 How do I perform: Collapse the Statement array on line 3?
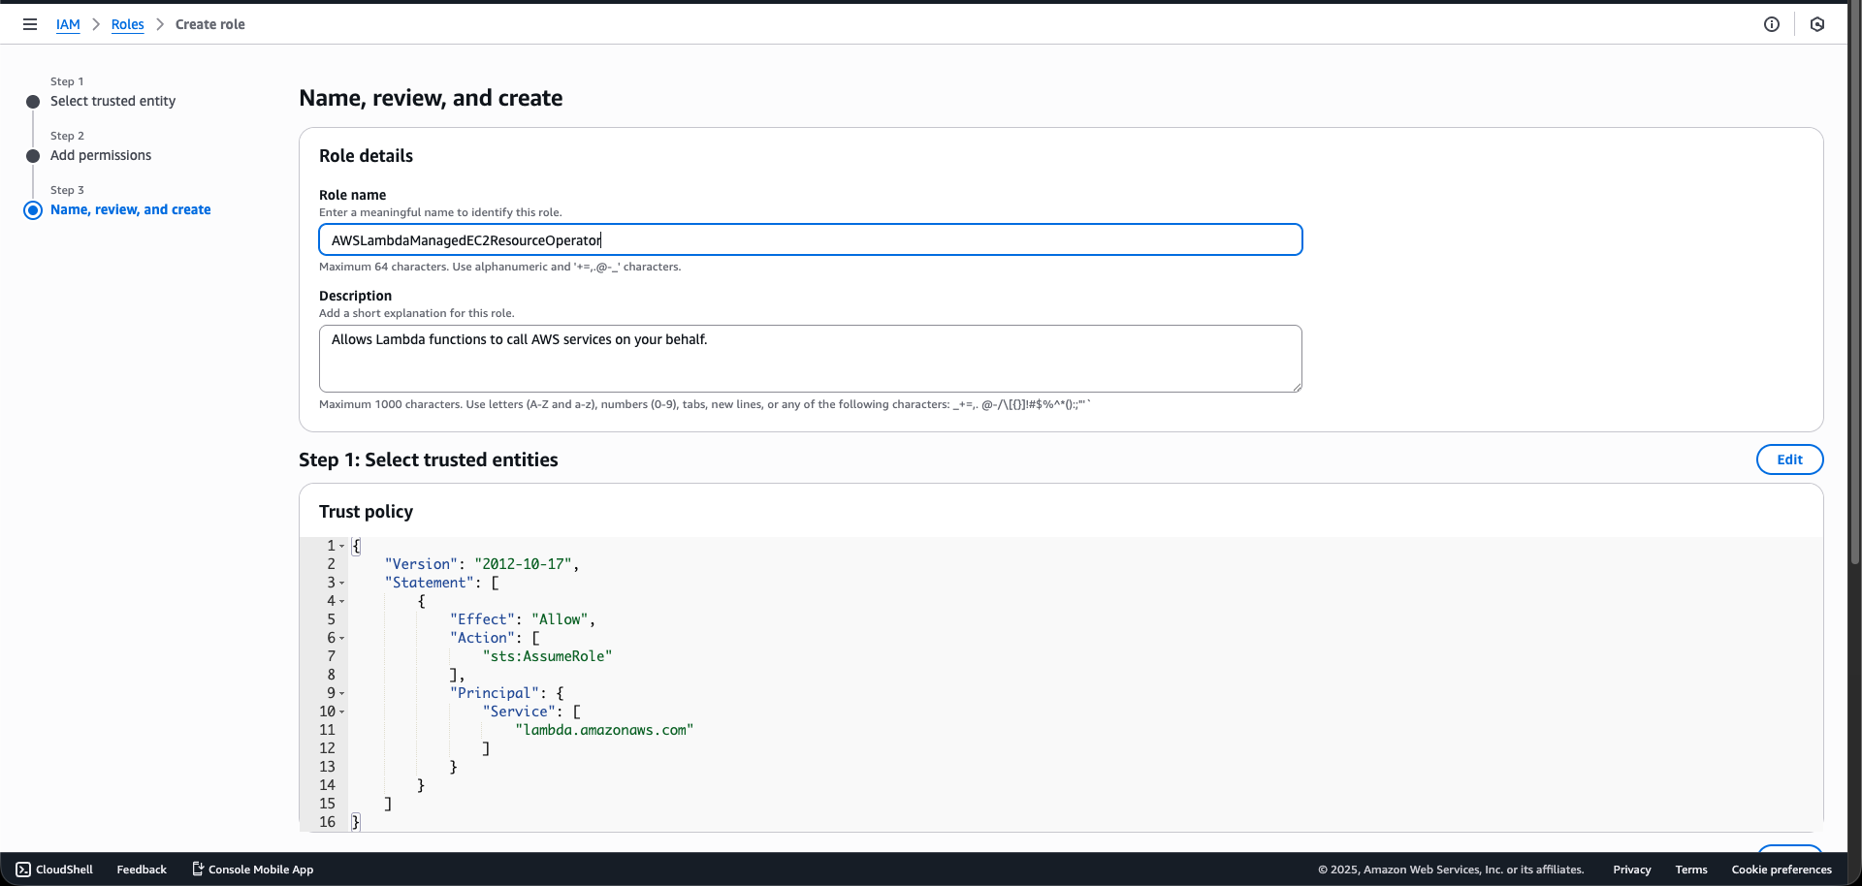tap(341, 583)
